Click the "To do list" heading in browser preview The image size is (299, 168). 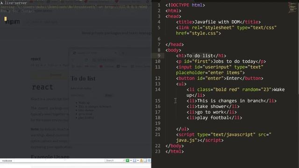click(x=83, y=78)
